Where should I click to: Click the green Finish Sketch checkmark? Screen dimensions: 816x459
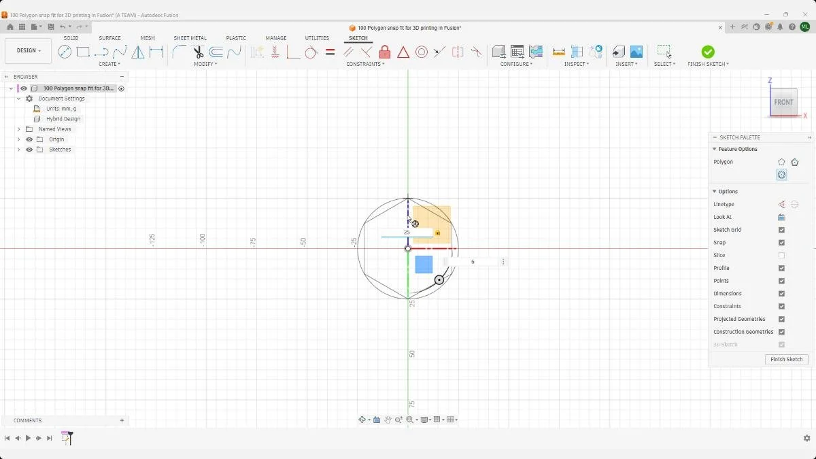pos(708,52)
